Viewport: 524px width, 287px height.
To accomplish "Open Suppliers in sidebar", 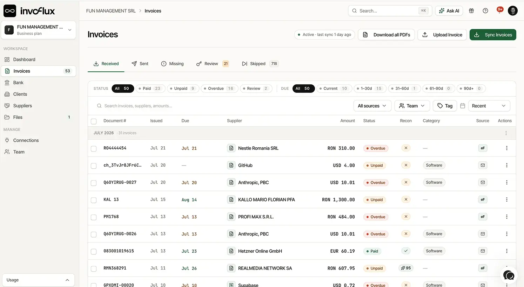I will point(39,106).
